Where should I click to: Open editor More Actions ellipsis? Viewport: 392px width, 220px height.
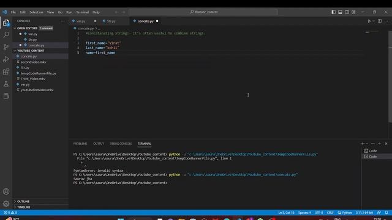click(x=386, y=21)
